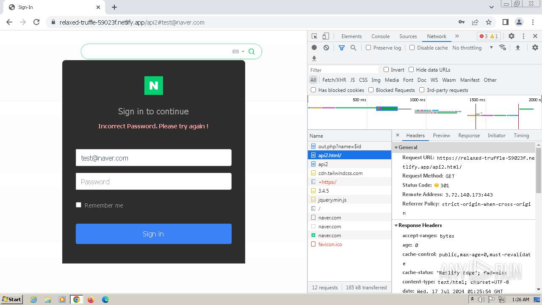Open the tab search chevron in the title bar
Screen dimensions: 542x305
pyautogui.click(x=492, y=7)
